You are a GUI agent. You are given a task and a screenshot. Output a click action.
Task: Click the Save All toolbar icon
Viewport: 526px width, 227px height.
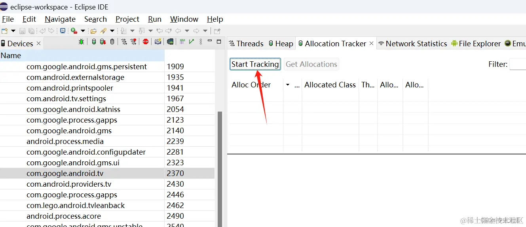point(31,31)
